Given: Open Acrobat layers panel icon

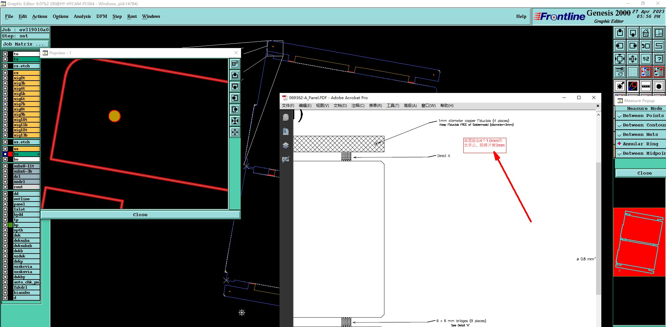Looking at the screenshot, I should coord(286,145).
